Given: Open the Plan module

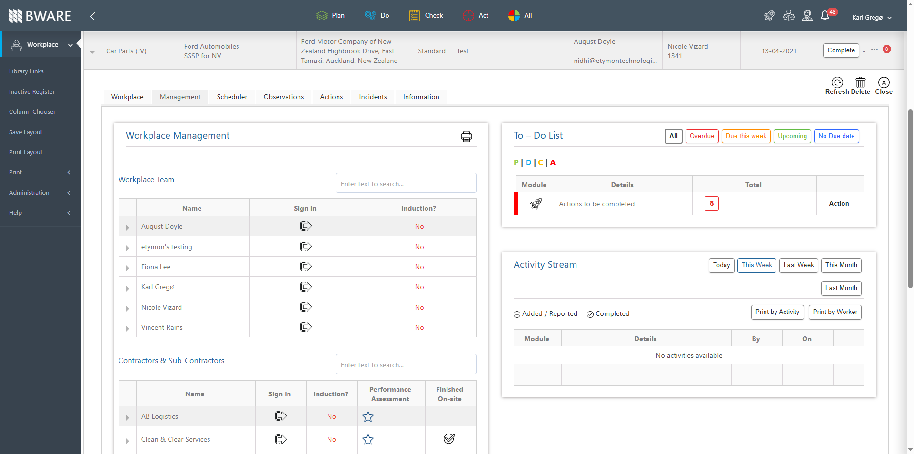Looking at the screenshot, I should 330,16.
